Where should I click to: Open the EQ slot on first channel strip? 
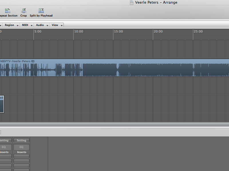click(x=6, y=147)
